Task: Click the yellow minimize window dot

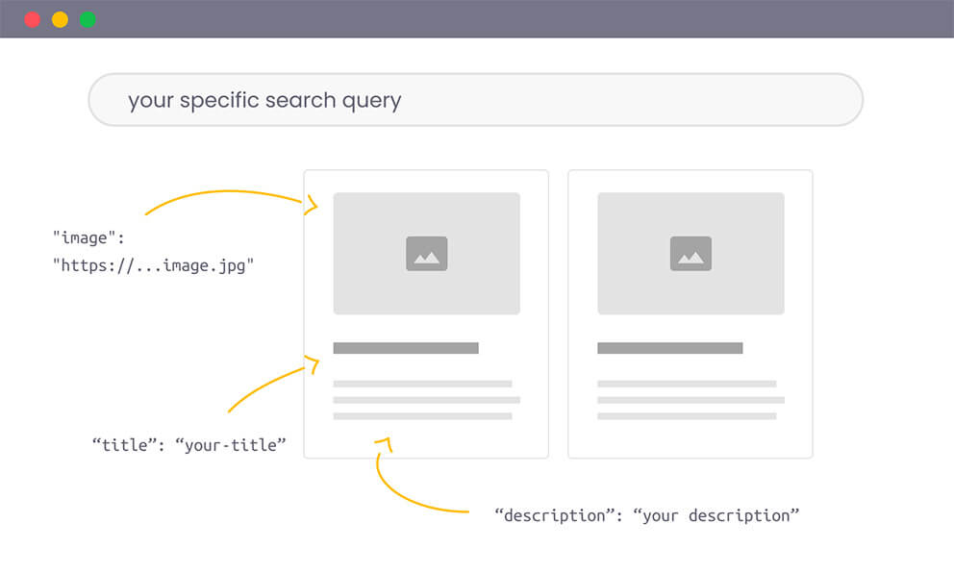Action: point(60,19)
